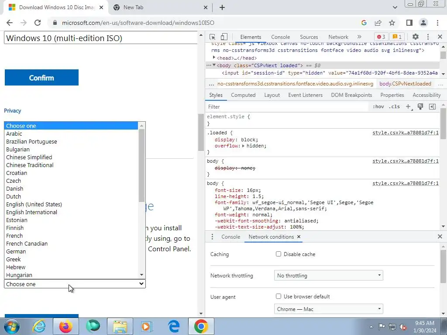Open tab search dropdown arrow
The image size is (447, 335).
coord(395,7)
